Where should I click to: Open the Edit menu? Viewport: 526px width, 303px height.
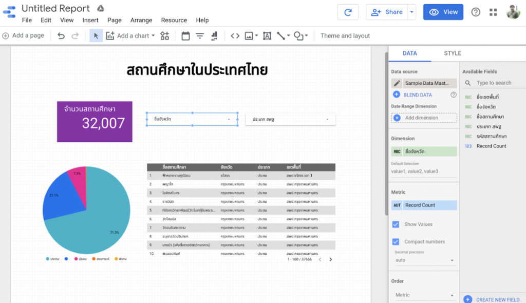(x=46, y=20)
